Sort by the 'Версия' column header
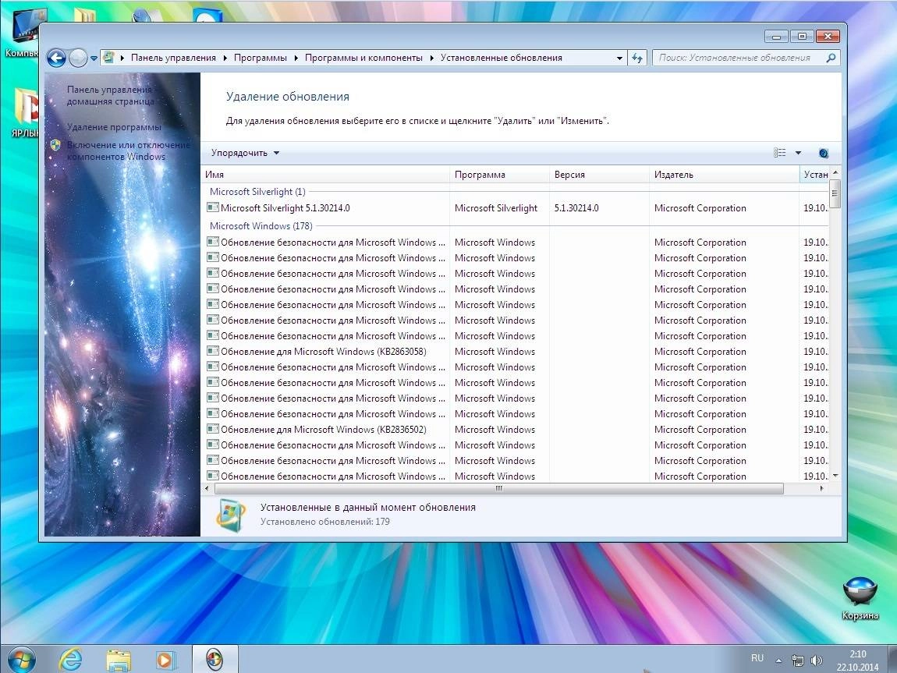 (x=600, y=175)
